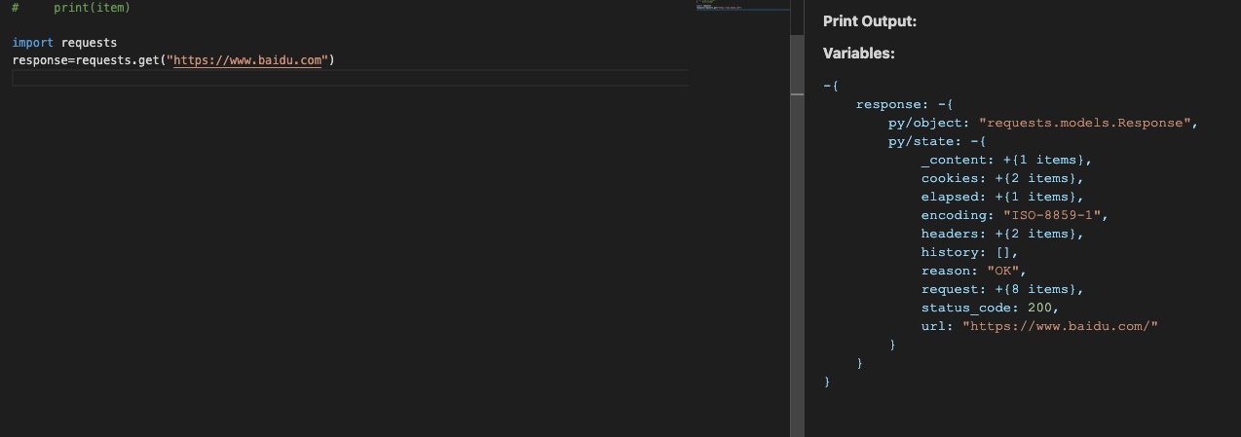This screenshot has width=1241, height=437.
Task: Click the Variables heading
Action: pos(859,54)
